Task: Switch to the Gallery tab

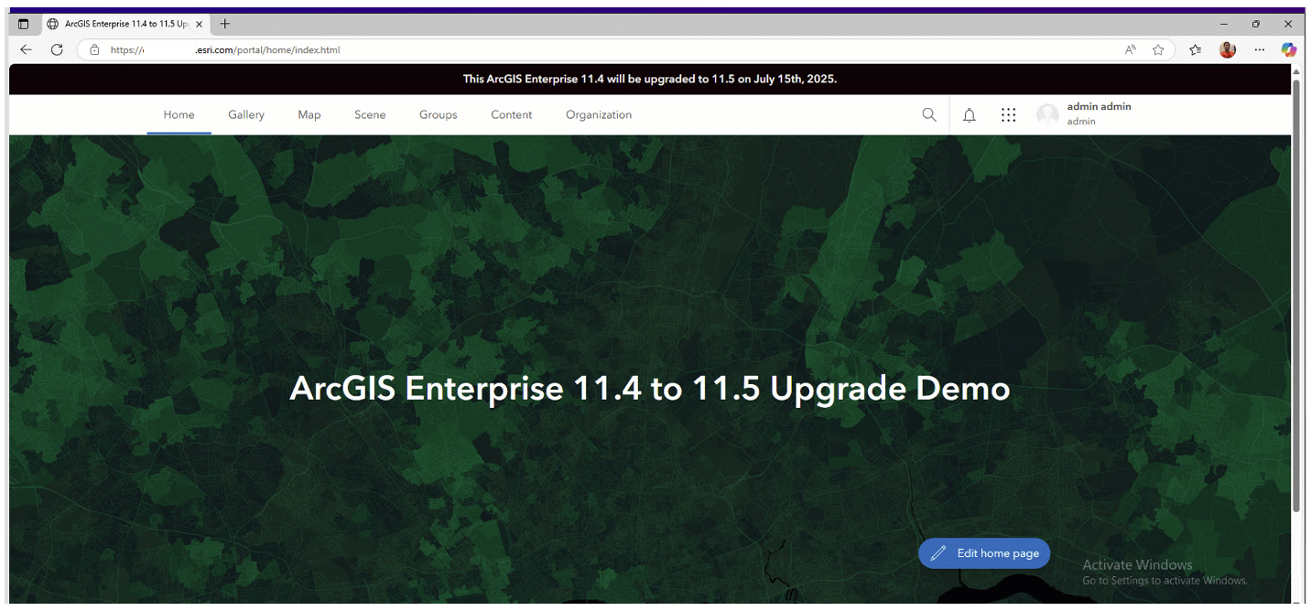Action: click(245, 114)
